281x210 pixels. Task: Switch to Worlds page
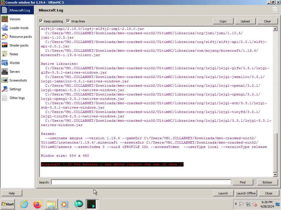[17, 63]
